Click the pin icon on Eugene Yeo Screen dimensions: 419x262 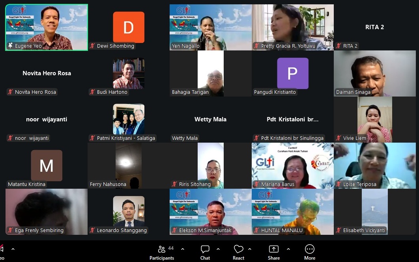[x=10, y=46]
